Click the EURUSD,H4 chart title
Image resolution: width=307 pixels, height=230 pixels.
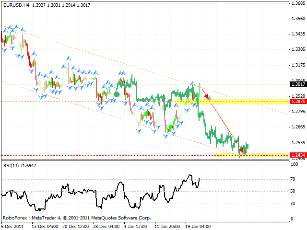(14, 5)
